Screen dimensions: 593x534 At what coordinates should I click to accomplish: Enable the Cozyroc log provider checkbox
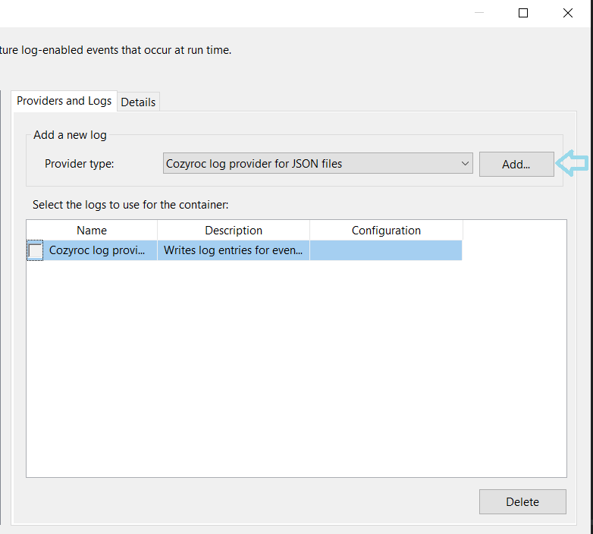(36, 251)
